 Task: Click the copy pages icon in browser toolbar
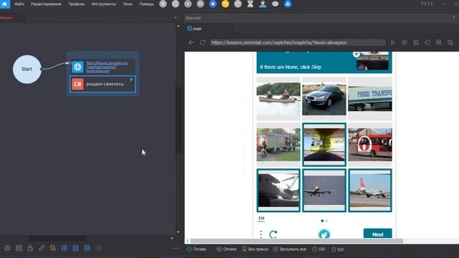click(x=427, y=43)
